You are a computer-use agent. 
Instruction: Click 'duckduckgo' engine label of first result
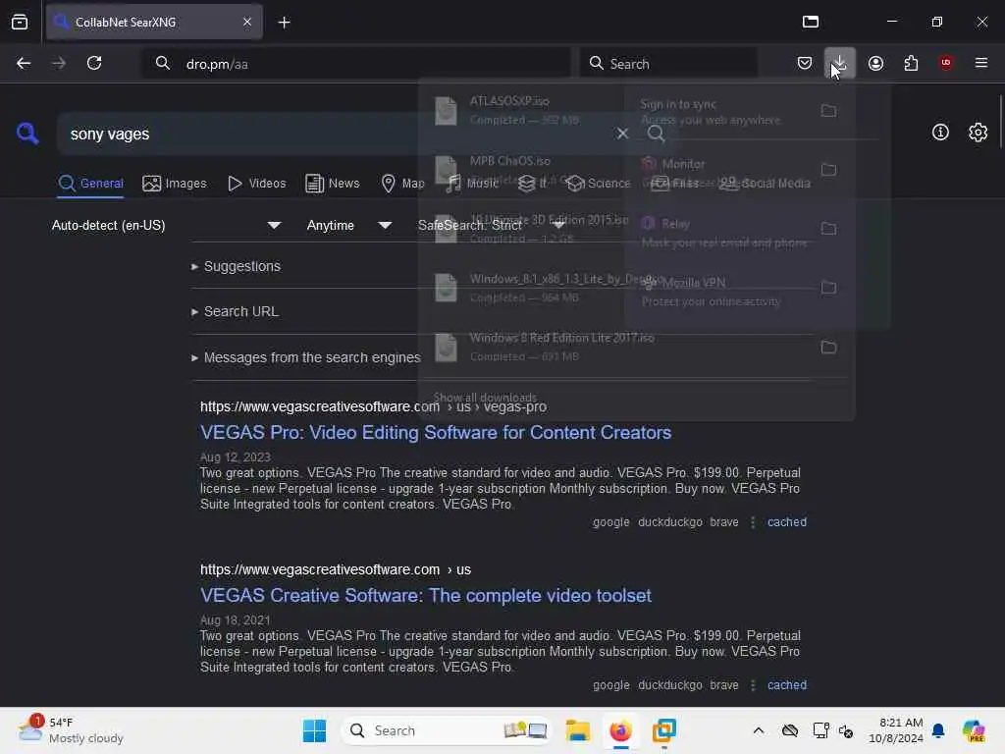[669, 522]
